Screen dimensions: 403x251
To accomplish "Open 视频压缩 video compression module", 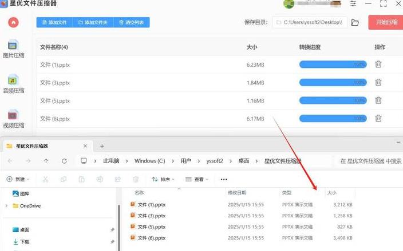I will [13, 119].
